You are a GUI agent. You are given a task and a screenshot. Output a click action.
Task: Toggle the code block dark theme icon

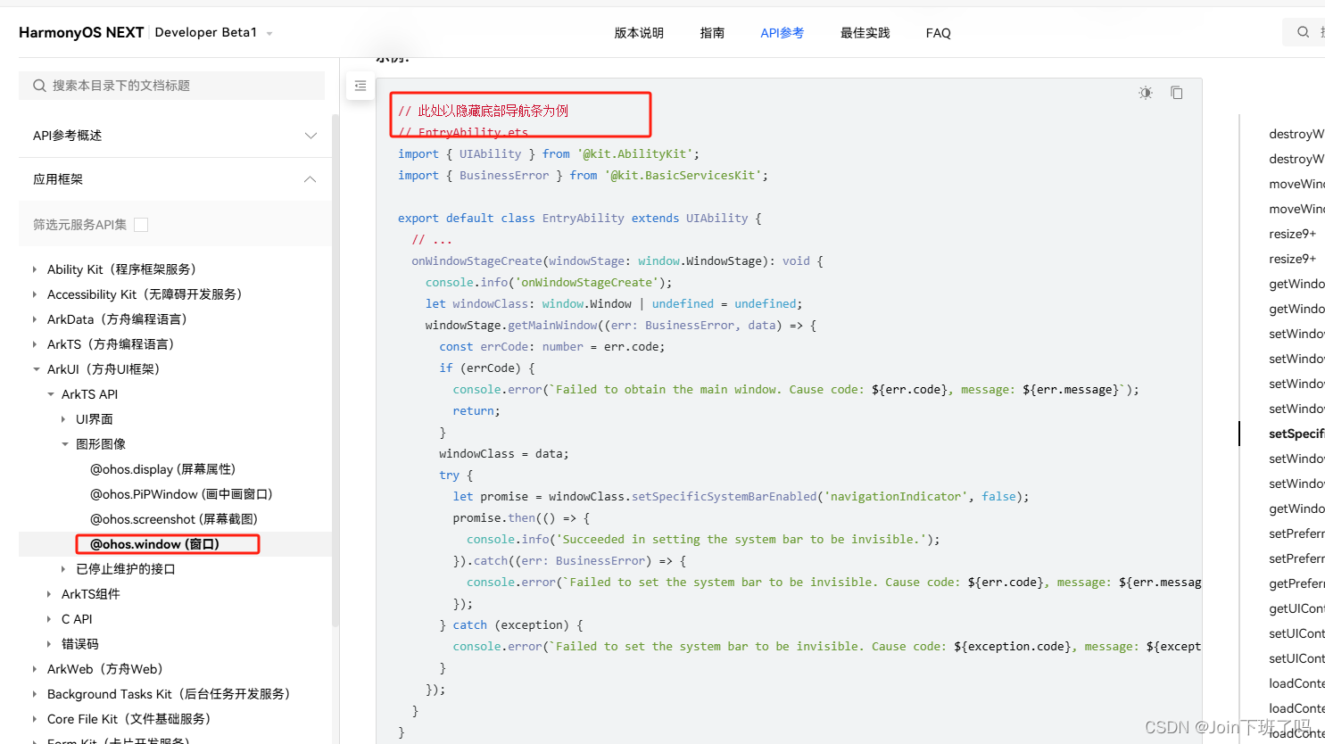(x=1146, y=93)
